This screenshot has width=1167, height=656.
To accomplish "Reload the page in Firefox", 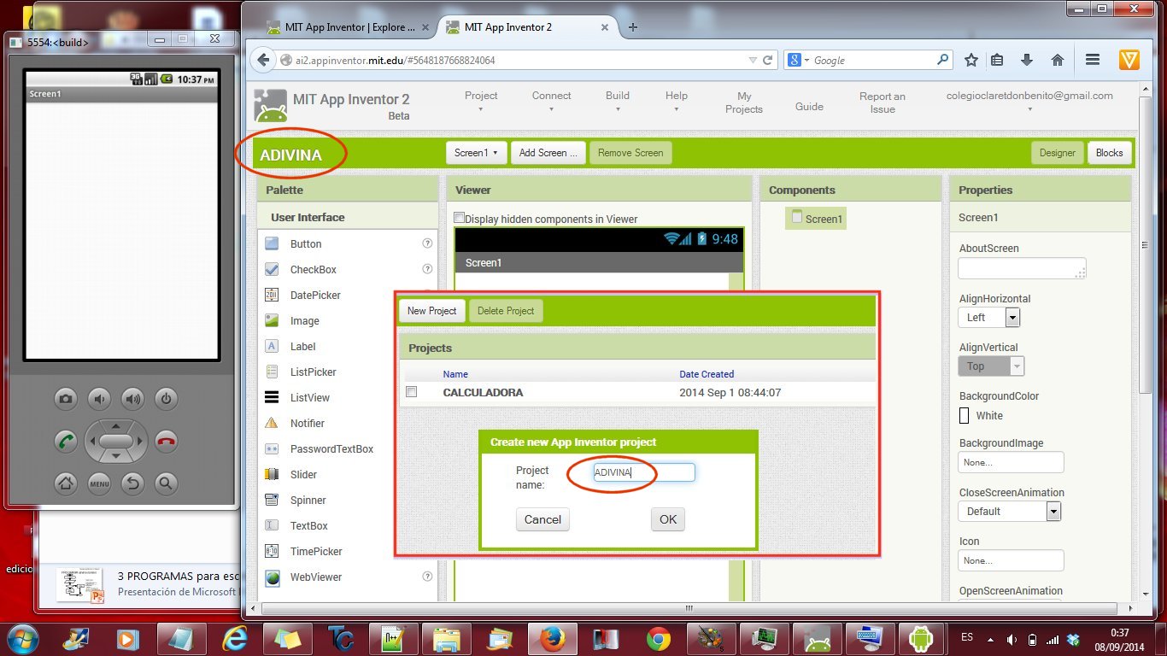I will coord(767,61).
